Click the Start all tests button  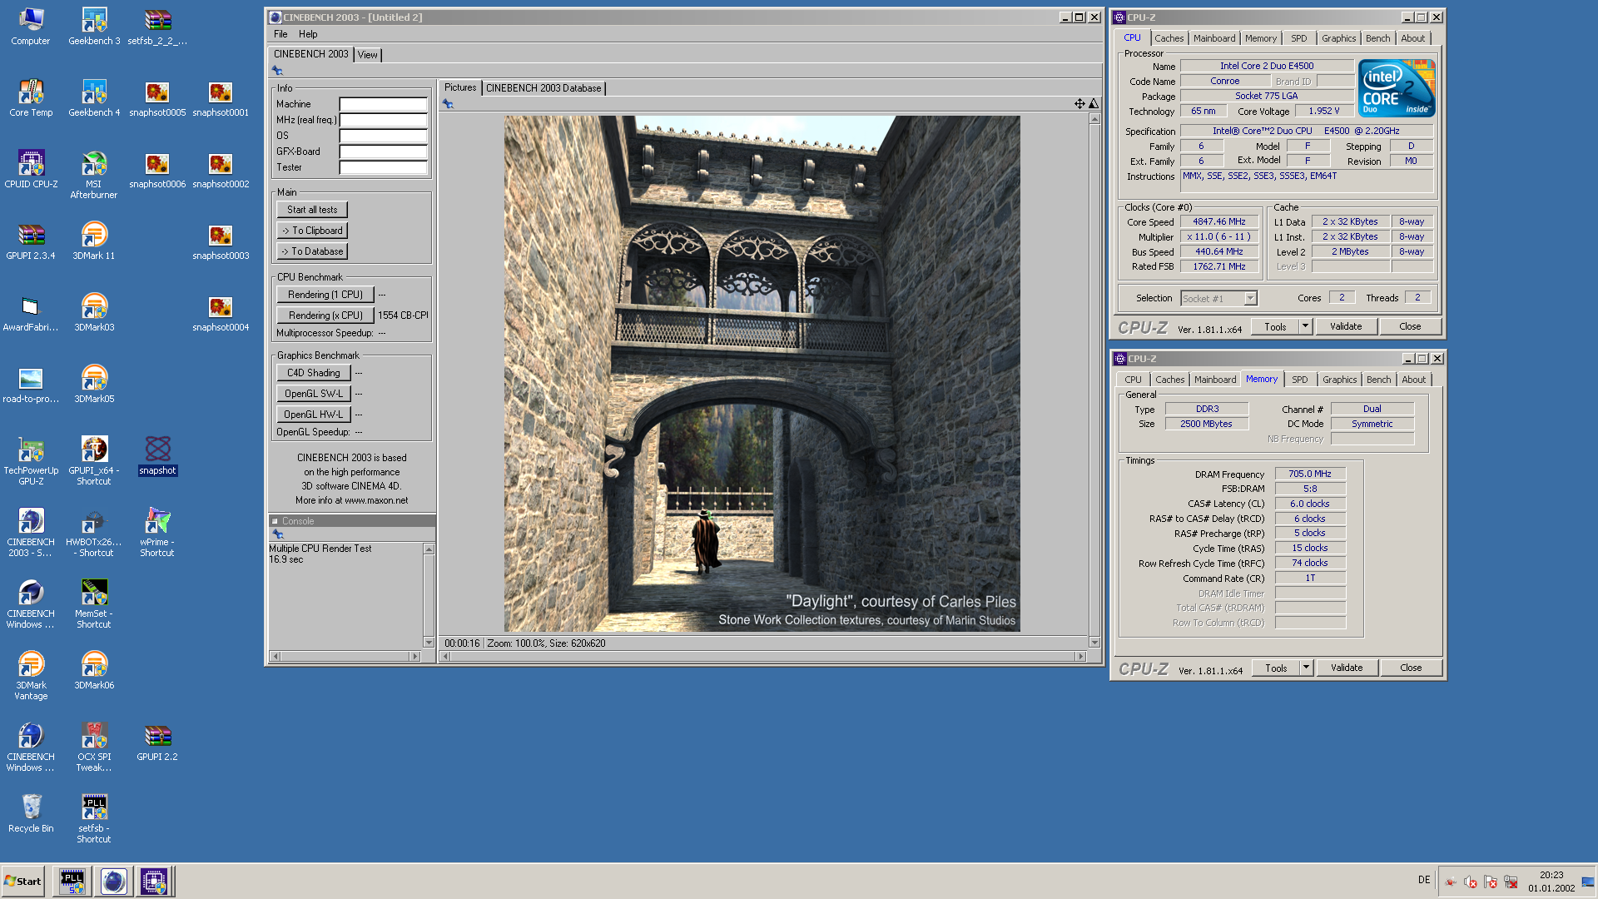pos(312,210)
